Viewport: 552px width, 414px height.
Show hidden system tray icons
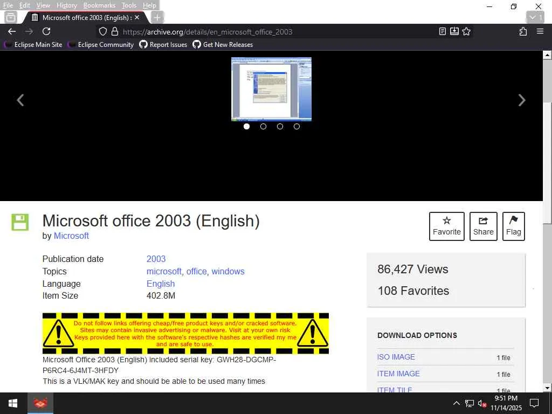456,403
